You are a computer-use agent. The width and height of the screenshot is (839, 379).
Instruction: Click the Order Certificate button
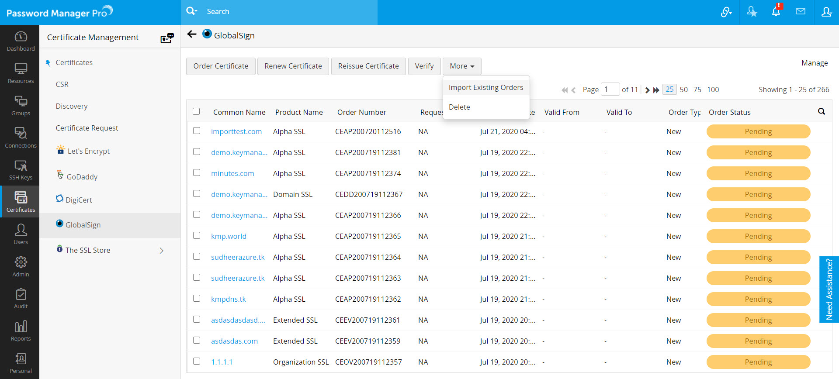[x=221, y=66]
